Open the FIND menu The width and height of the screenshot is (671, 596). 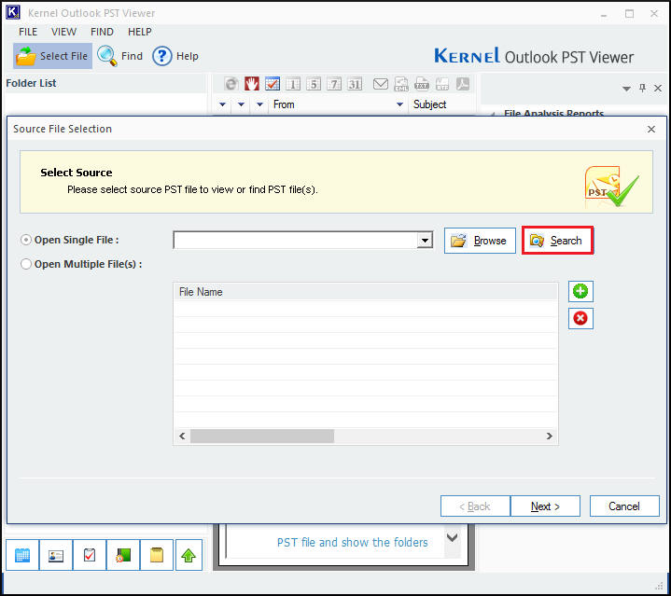[x=102, y=32]
